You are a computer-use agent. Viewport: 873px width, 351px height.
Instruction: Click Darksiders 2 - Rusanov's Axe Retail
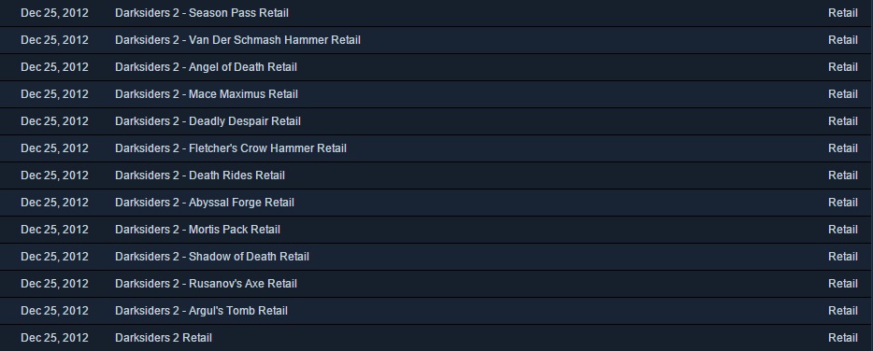coord(206,284)
